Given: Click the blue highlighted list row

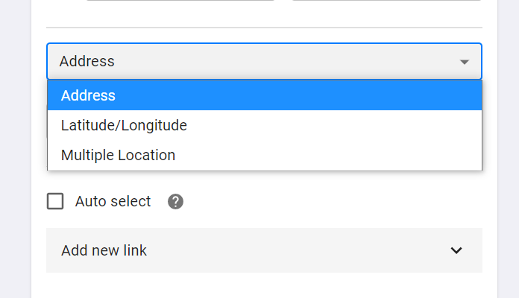Looking at the screenshot, I should pos(265,95).
